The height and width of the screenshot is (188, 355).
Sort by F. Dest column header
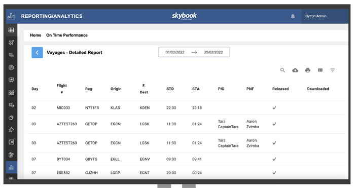144,89
